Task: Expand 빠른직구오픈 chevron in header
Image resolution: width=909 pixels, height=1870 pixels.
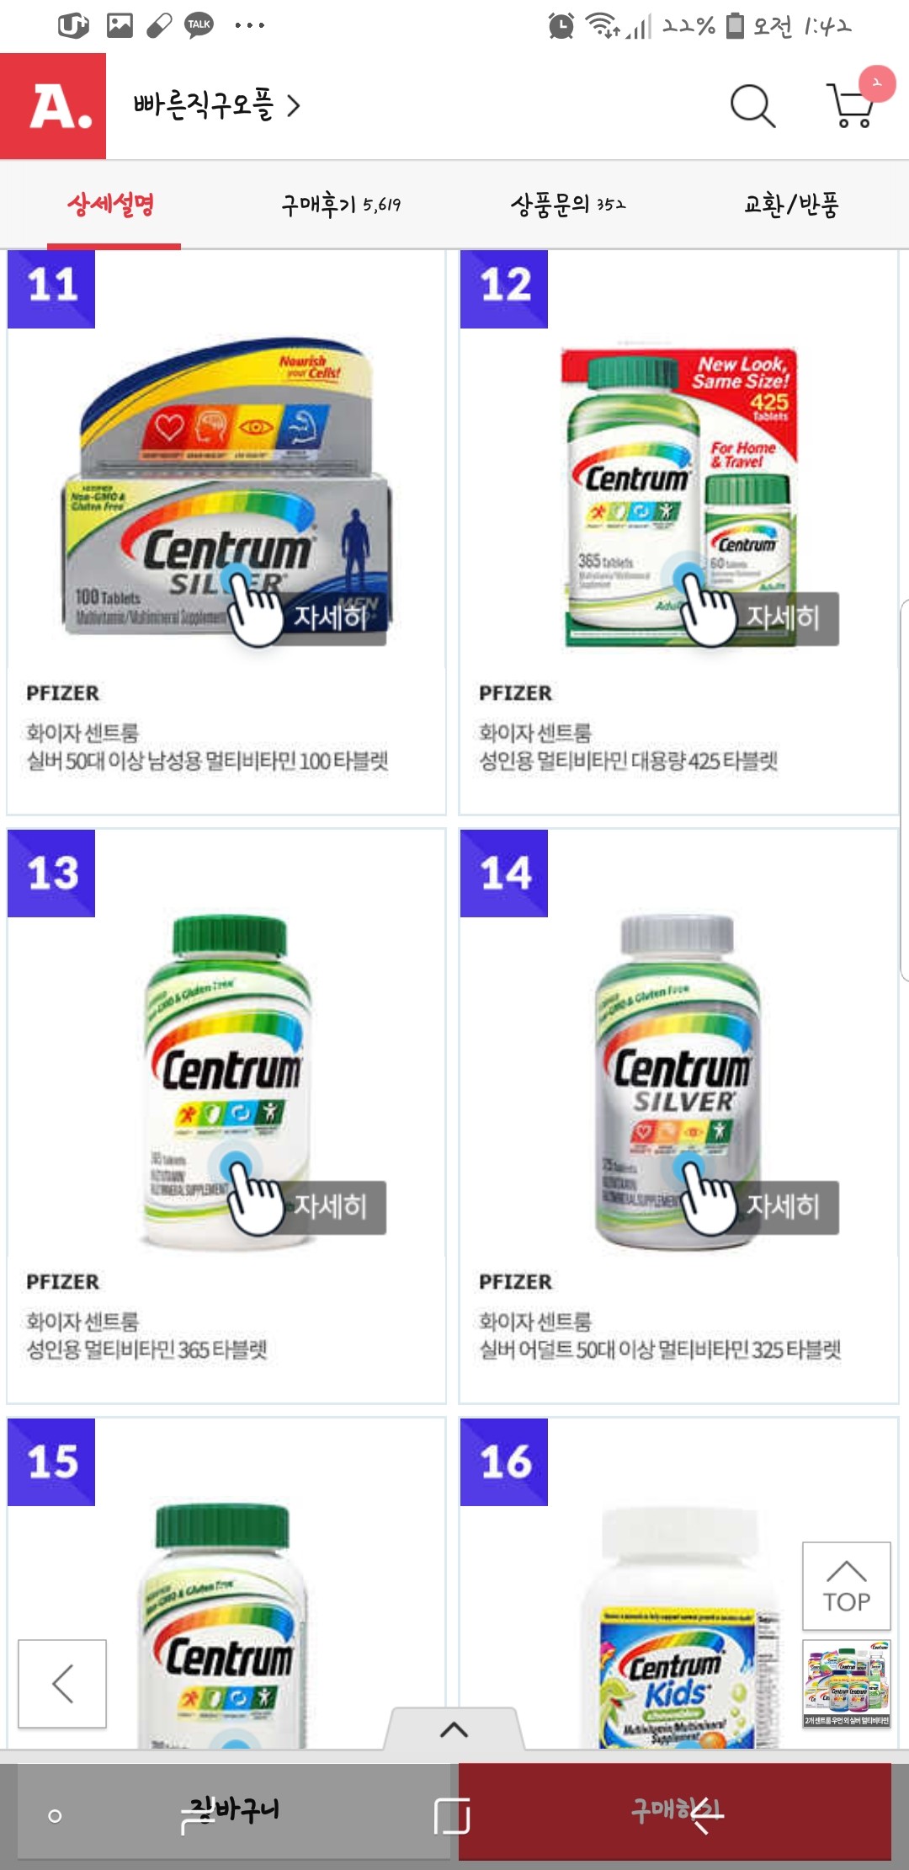Action: [294, 106]
